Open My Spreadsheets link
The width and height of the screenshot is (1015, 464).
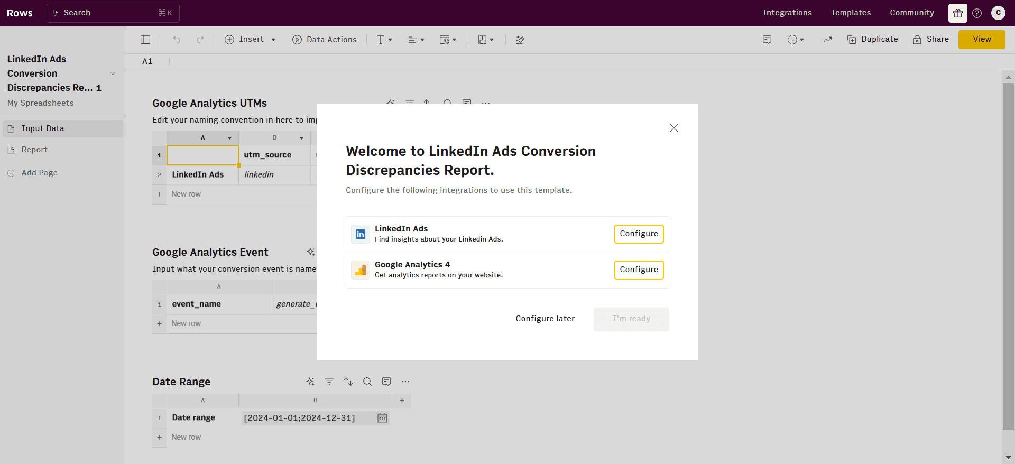[41, 103]
